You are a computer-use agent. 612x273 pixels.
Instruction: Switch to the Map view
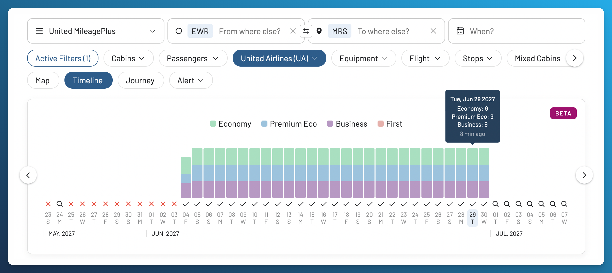point(43,80)
